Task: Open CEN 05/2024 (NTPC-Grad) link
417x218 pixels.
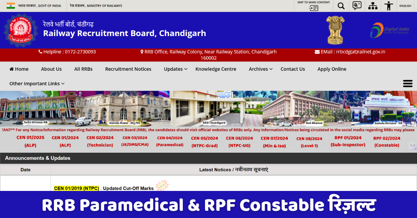Action: (205, 142)
